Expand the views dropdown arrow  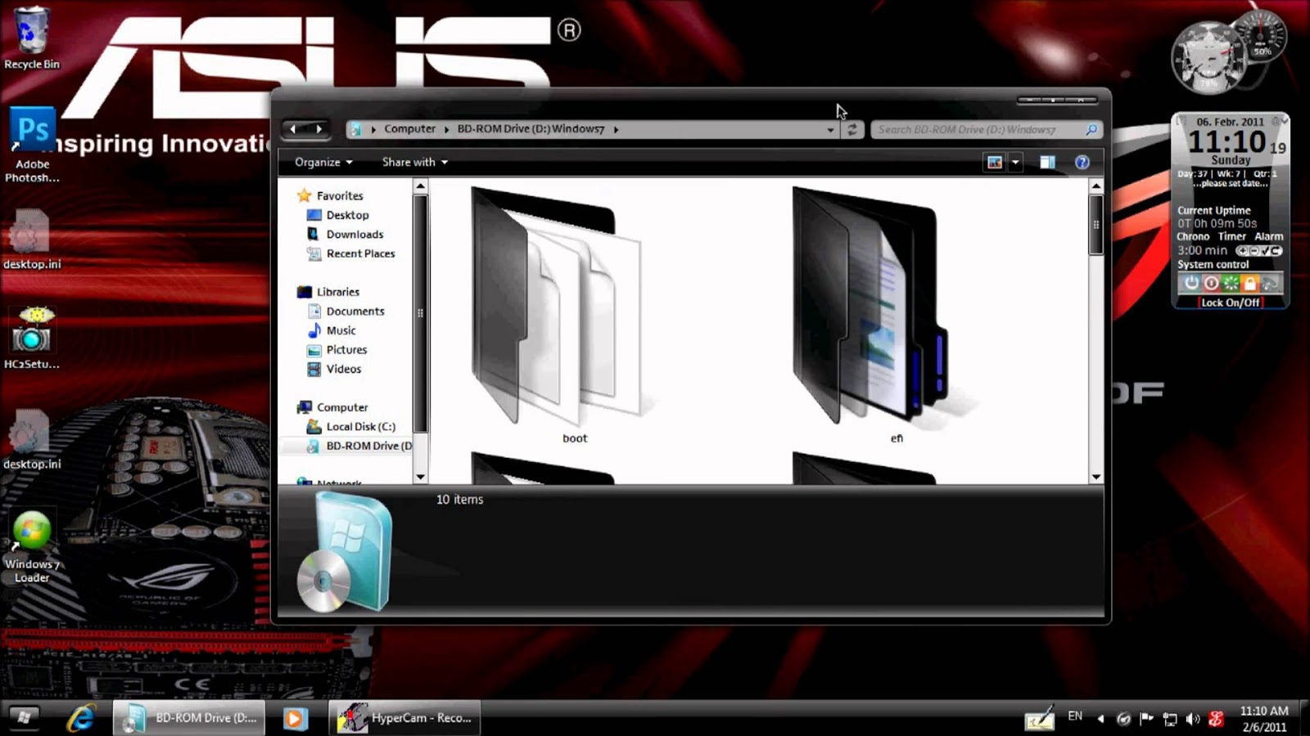tap(1015, 162)
